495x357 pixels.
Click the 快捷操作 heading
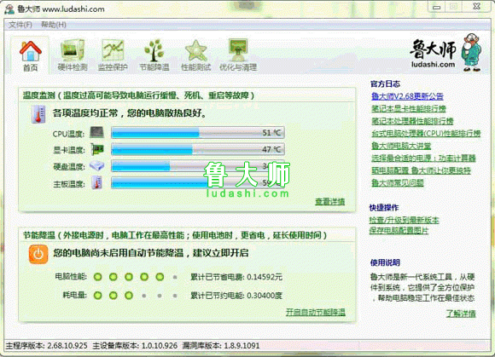384,208
